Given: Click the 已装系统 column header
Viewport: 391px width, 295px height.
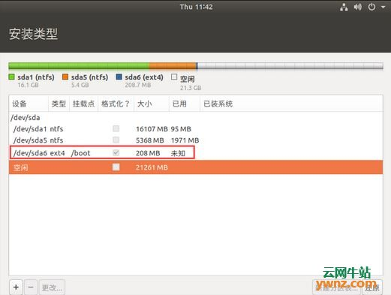Looking at the screenshot, I should point(291,104).
